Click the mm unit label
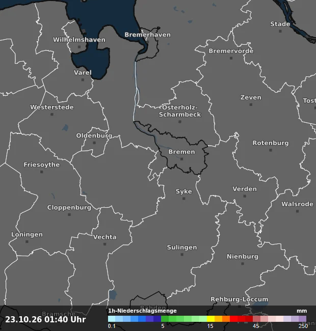The image size is (316, 331). pyautogui.click(x=302, y=311)
